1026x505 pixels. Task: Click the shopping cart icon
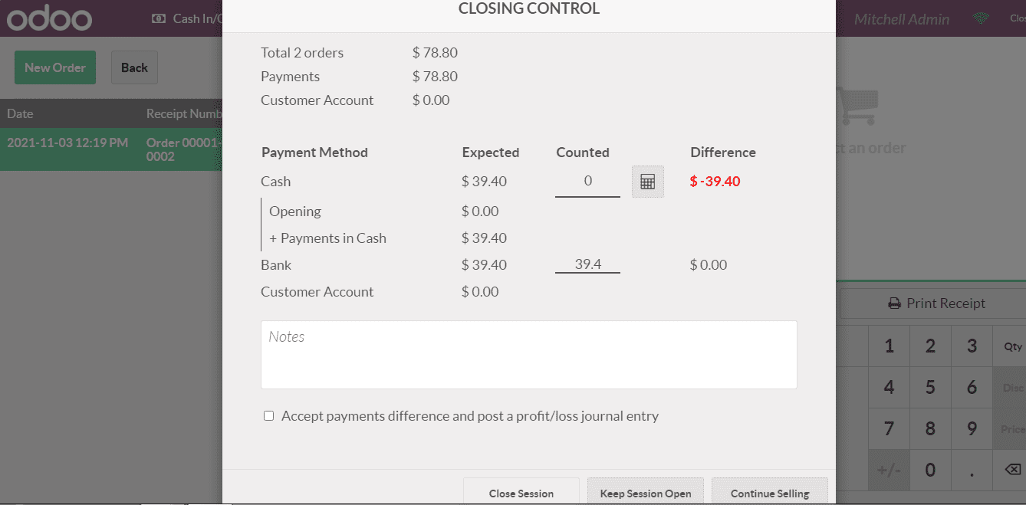pos(856,107)
